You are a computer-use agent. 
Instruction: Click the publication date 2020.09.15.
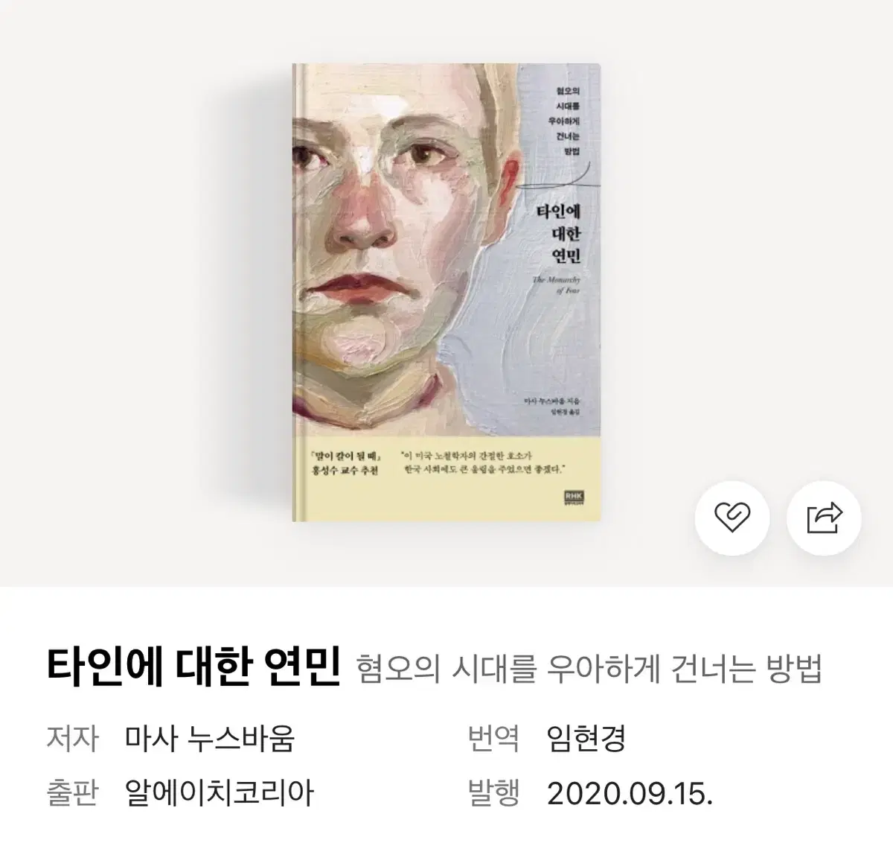[x=630, y=793]
